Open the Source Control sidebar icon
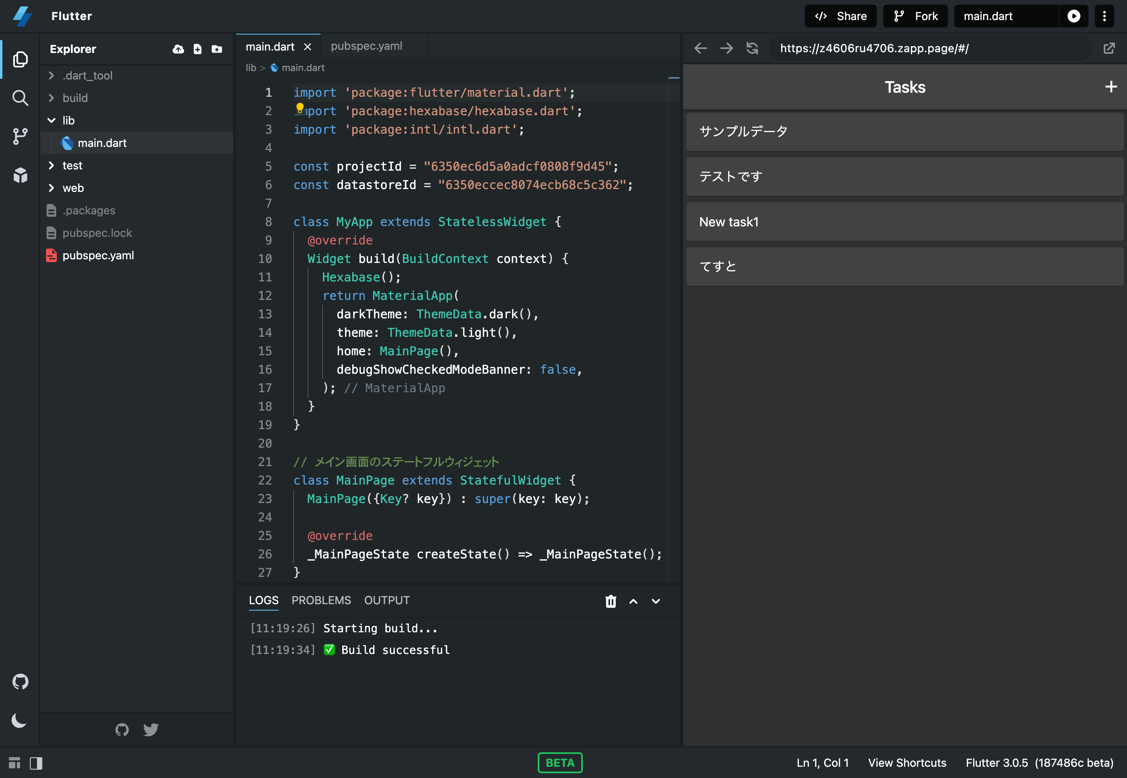 (x=20, y=136)
